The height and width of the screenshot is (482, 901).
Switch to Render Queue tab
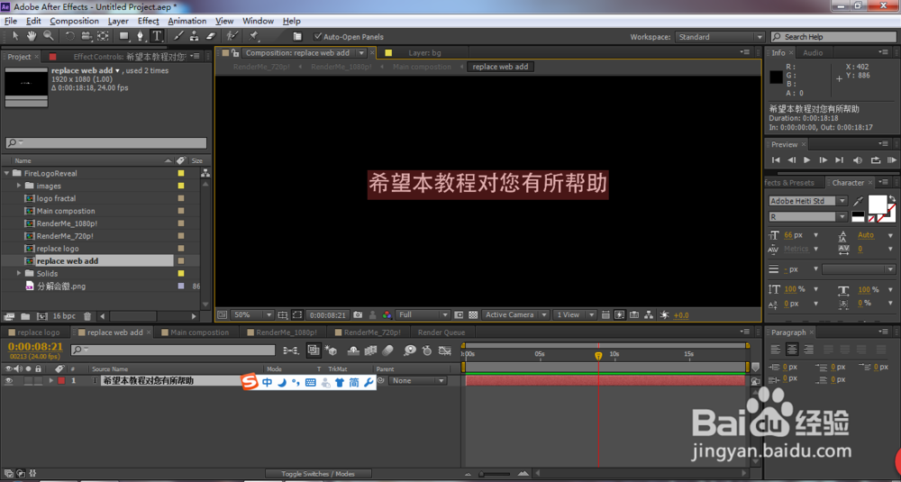pyautogui.click(x=441, y=332)
